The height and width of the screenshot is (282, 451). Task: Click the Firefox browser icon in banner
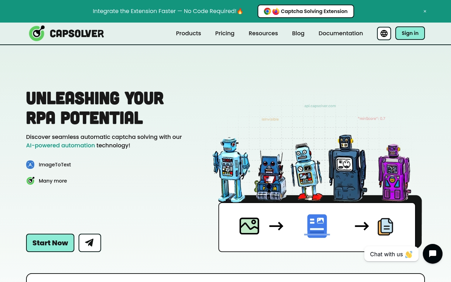coord(276,11)
